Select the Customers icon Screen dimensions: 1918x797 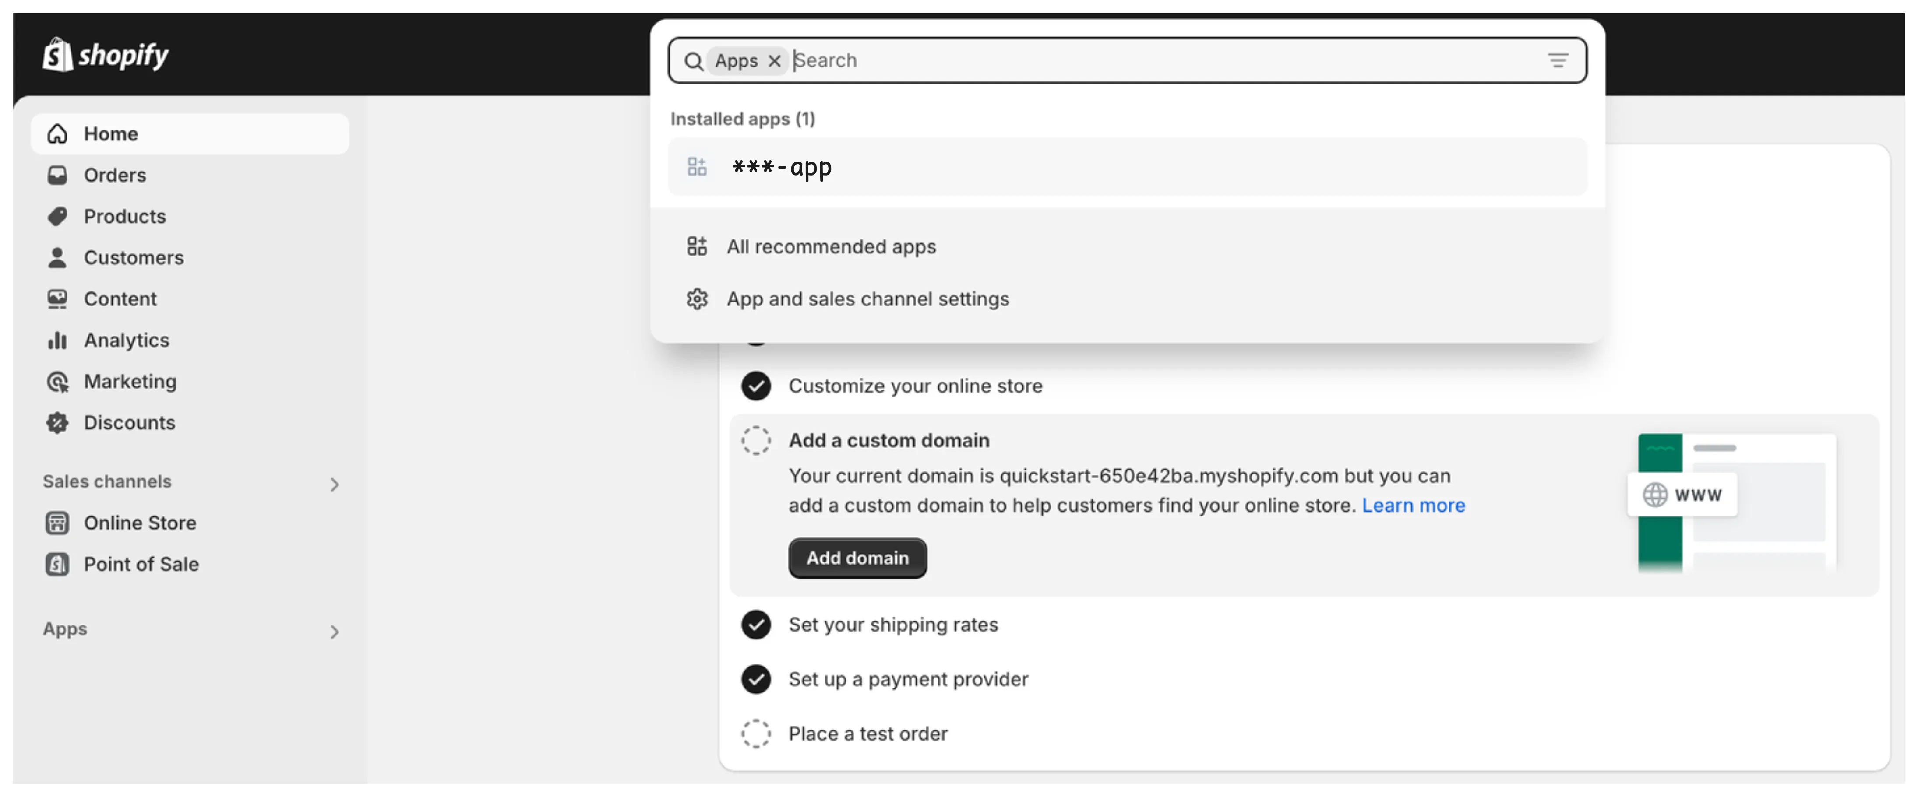tap(57, 257)
